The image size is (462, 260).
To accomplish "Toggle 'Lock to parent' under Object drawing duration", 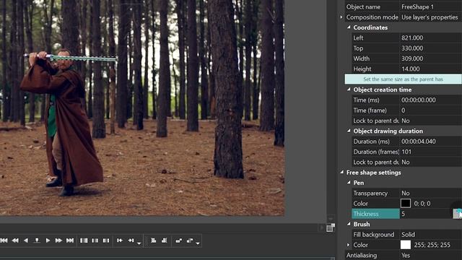I will coord(430,162).
